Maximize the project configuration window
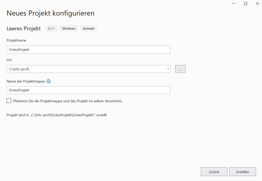This screenshot has width=262, height=181. 245,4
